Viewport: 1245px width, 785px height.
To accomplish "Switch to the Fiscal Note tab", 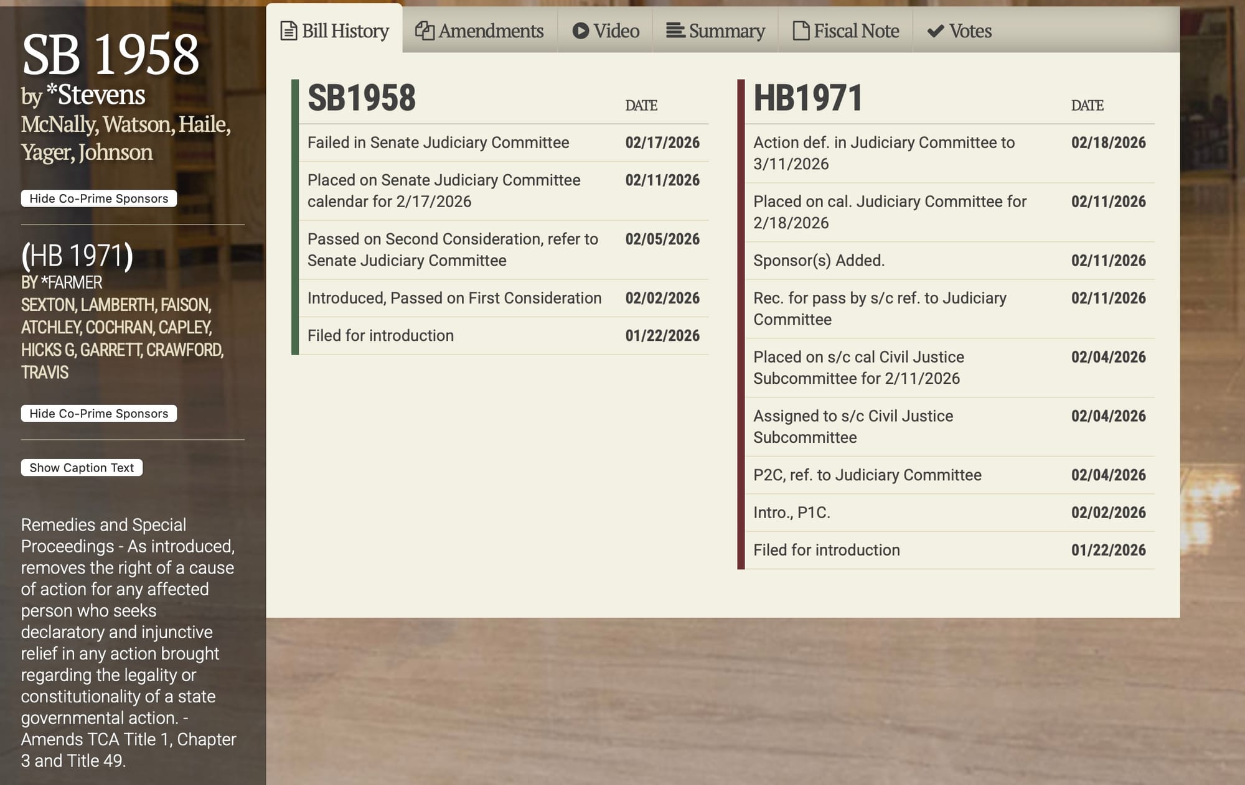I will 856,30.
